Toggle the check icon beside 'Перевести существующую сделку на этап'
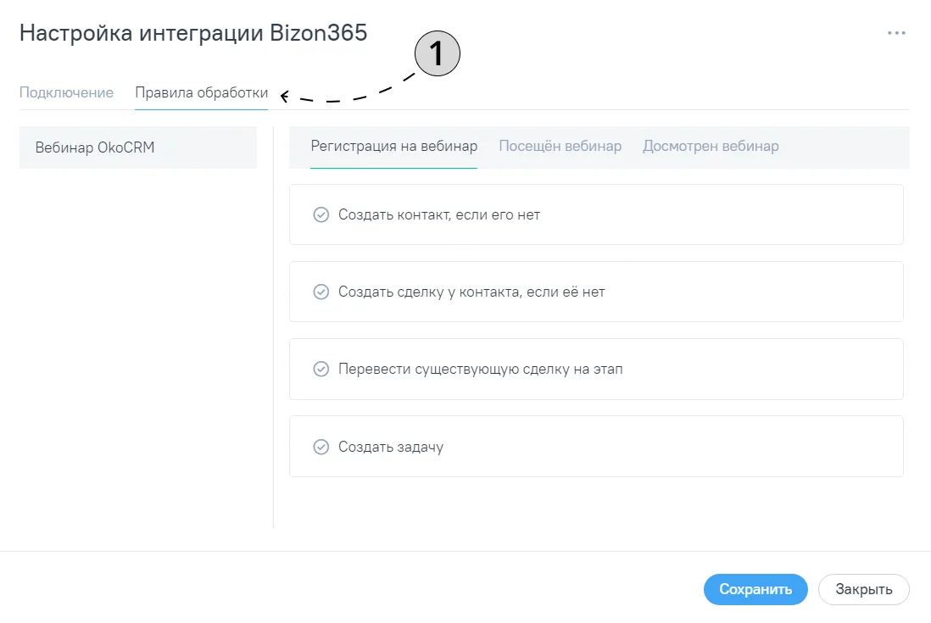The image size is (931, 623). click(x=321, y=369)
